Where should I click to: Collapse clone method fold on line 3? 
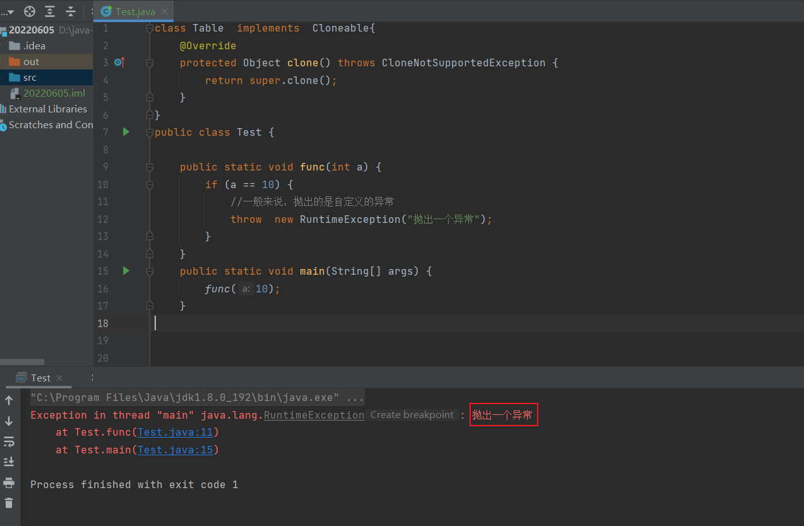150,63
